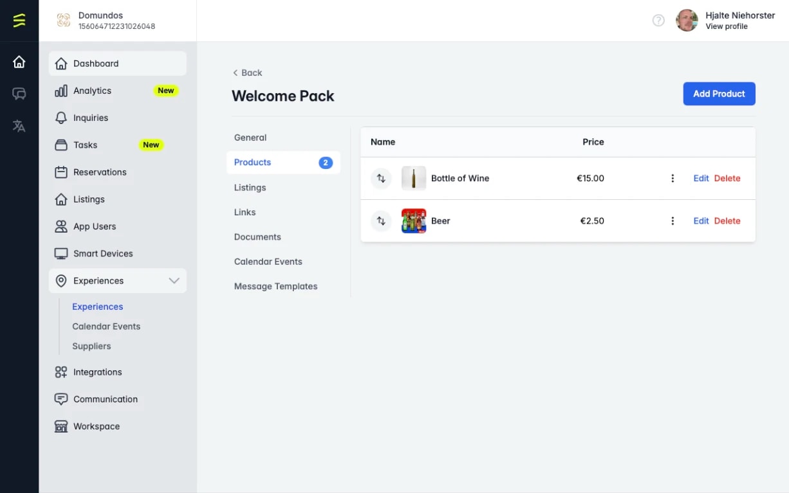Delete the Bottle of Wine product

727,178
